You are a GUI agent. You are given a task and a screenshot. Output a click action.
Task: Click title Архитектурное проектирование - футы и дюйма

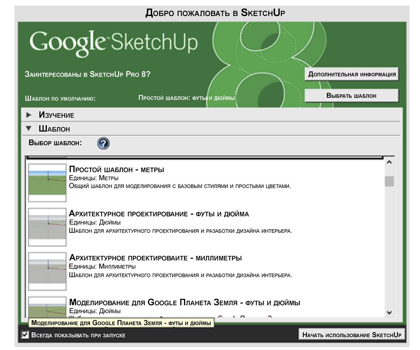click(x=159, y=214)
